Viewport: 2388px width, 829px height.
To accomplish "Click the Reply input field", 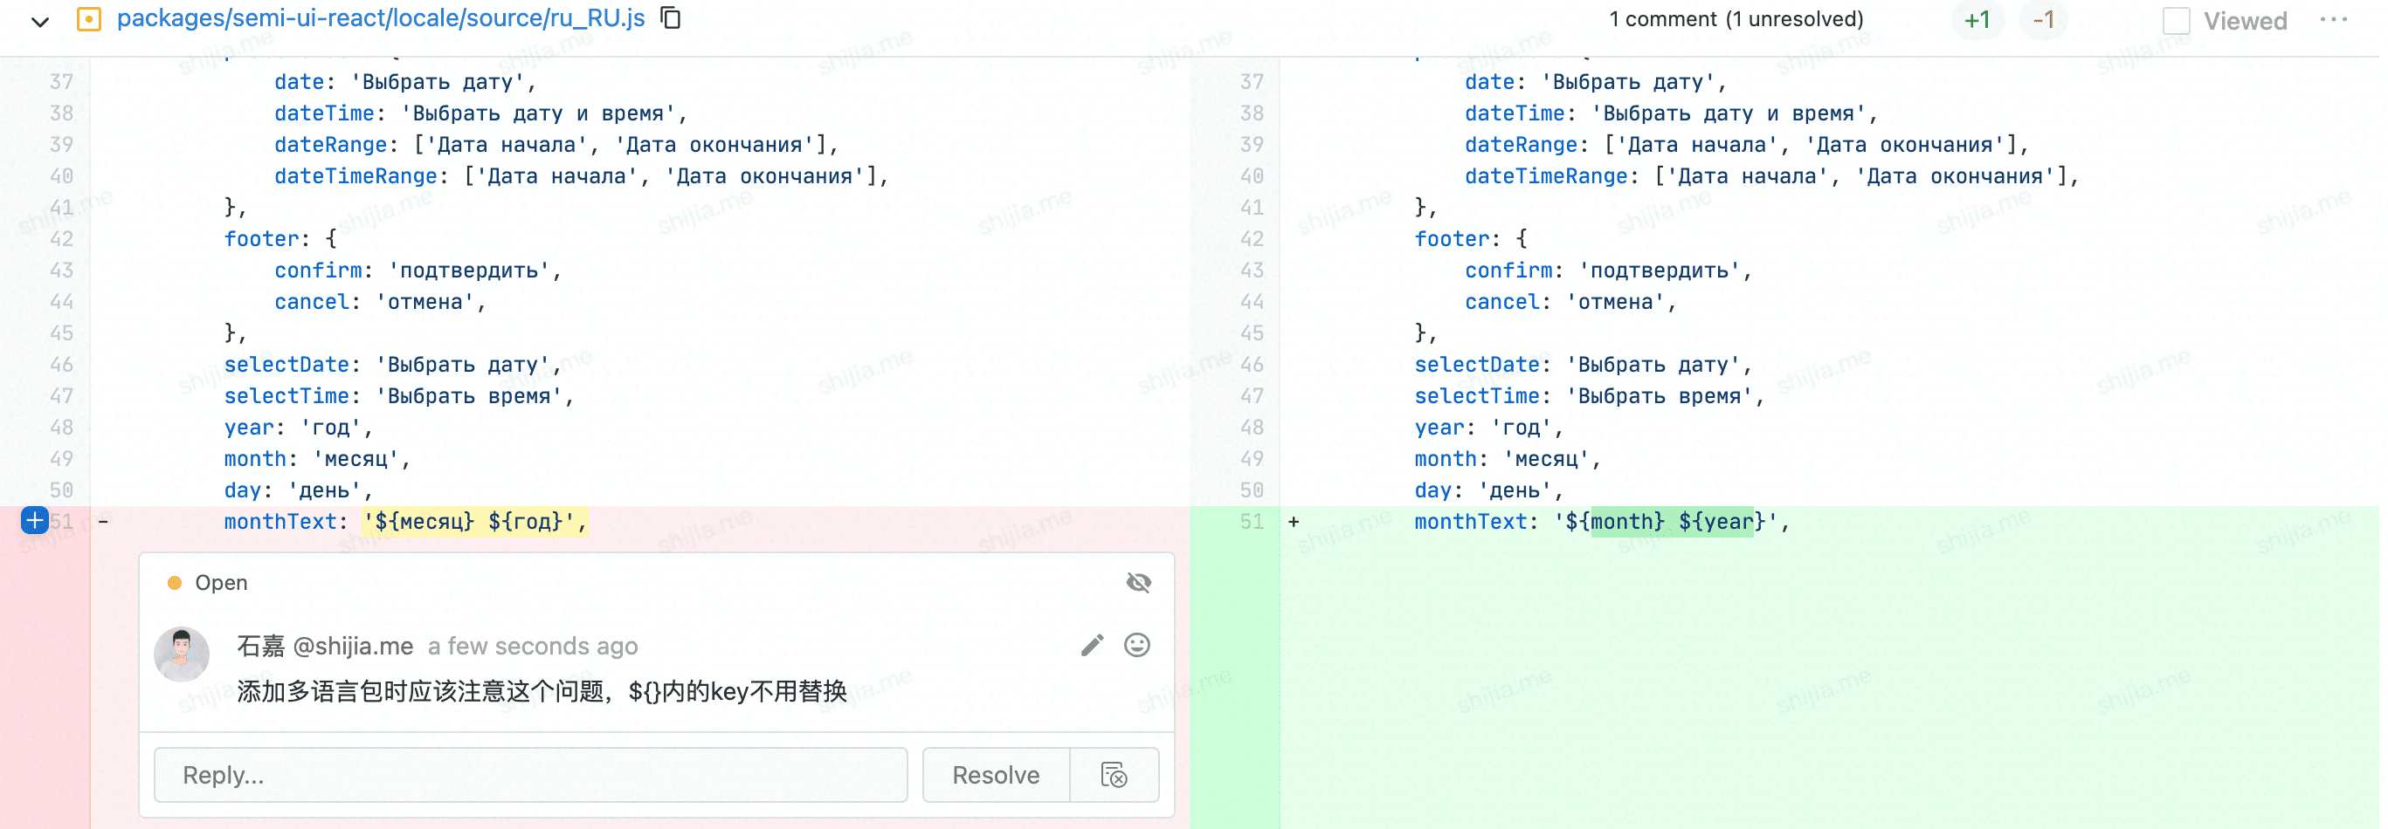I will pos(530,774).
